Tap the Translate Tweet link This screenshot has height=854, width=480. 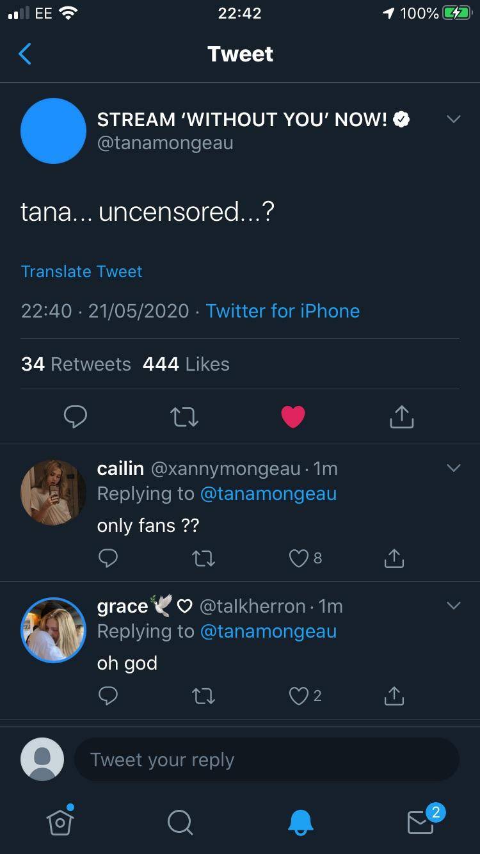82,271
